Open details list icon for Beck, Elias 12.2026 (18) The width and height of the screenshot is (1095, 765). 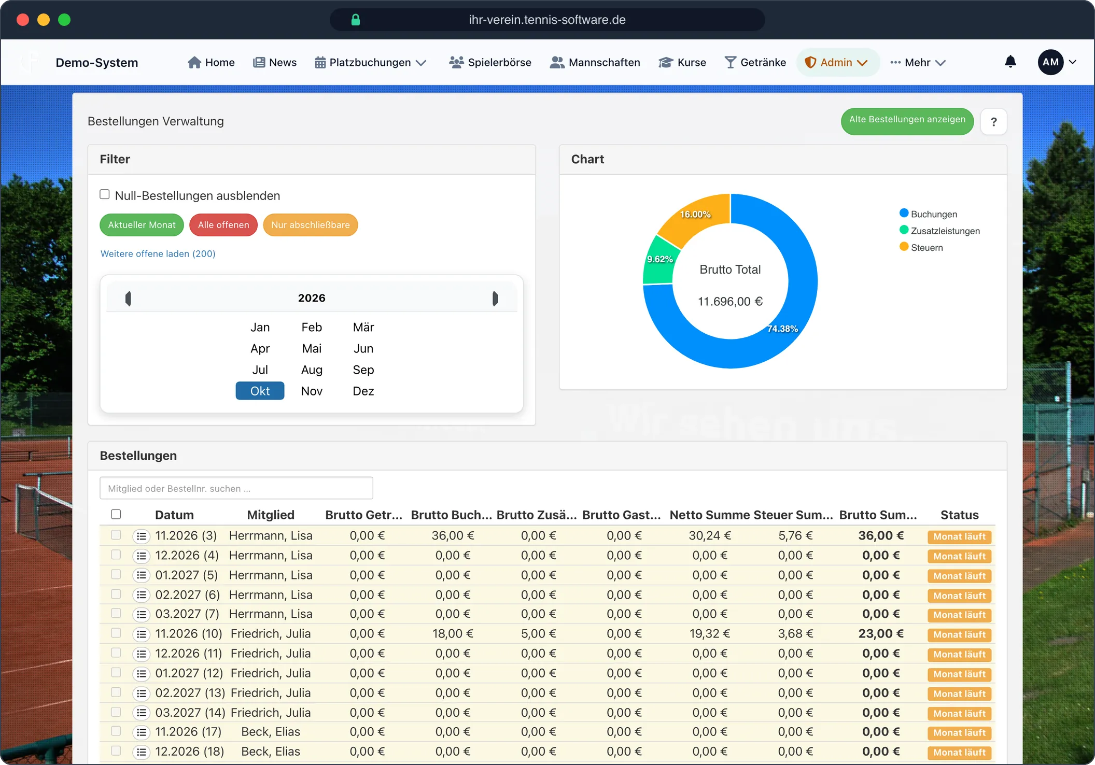[141, 752]
